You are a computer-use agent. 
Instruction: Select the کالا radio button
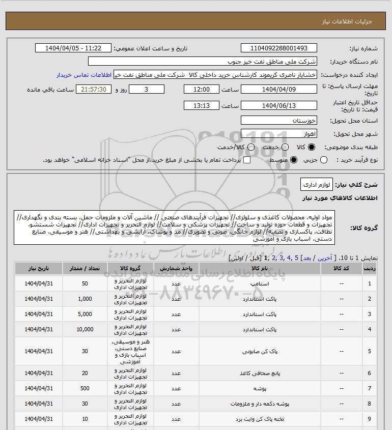pos(312,147)
